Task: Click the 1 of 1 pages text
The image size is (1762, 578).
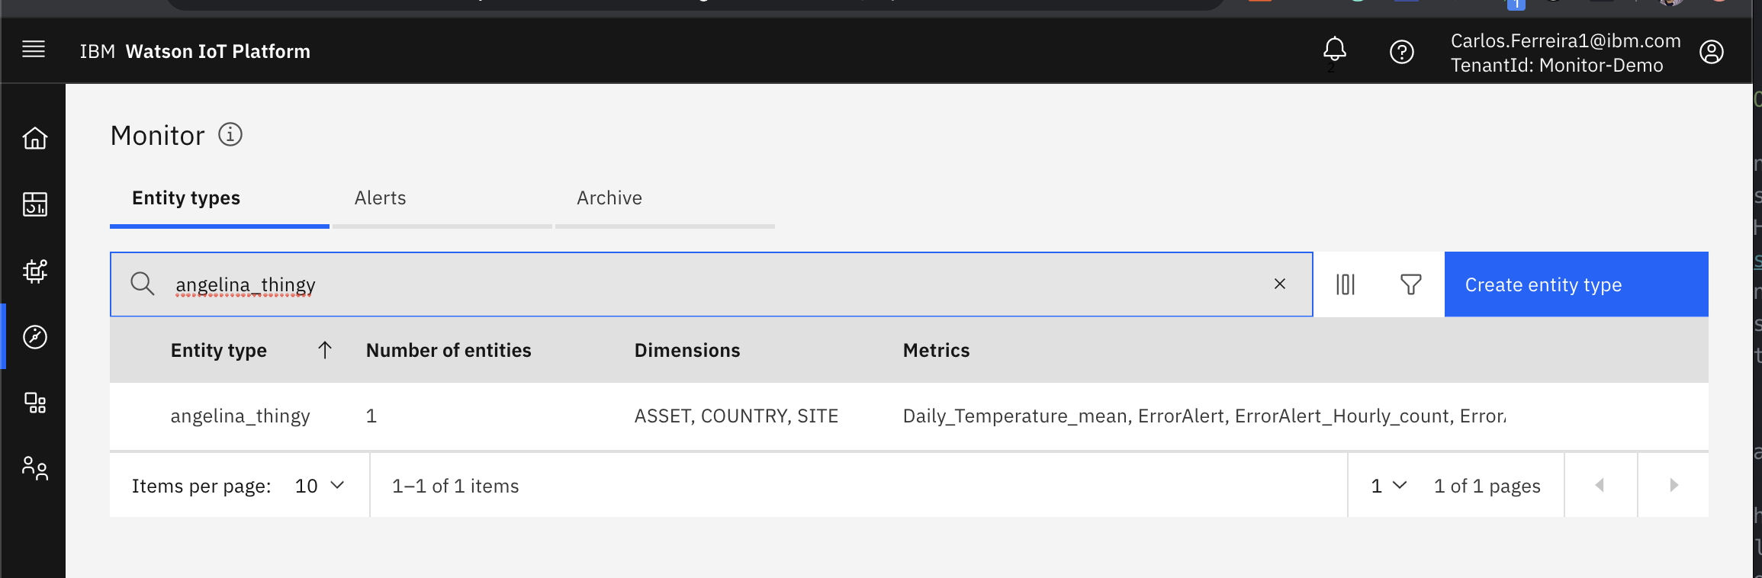Action: [x=1487, y=486]
